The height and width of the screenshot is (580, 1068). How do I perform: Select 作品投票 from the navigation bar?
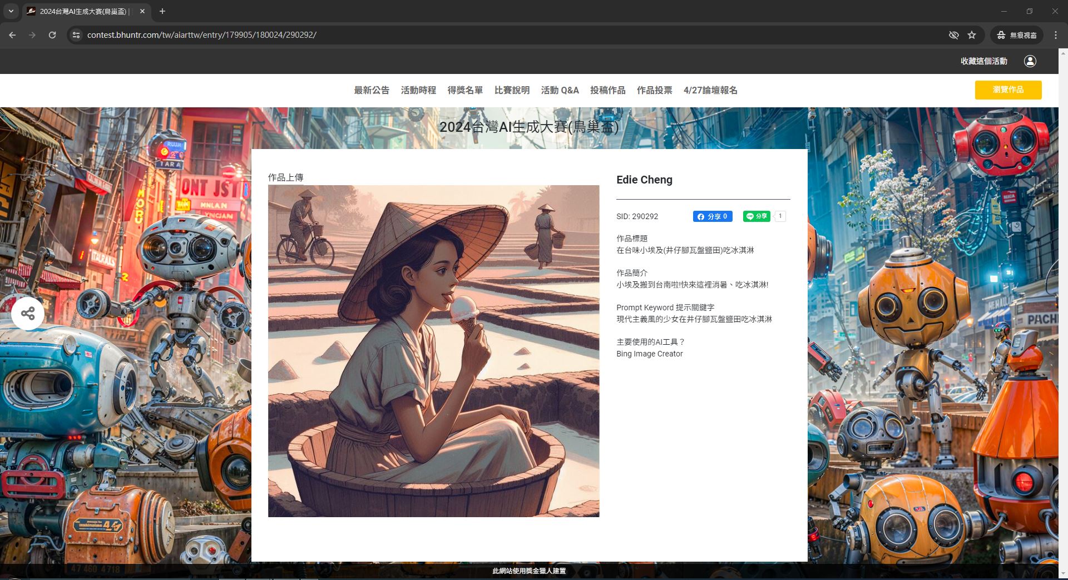654,90
